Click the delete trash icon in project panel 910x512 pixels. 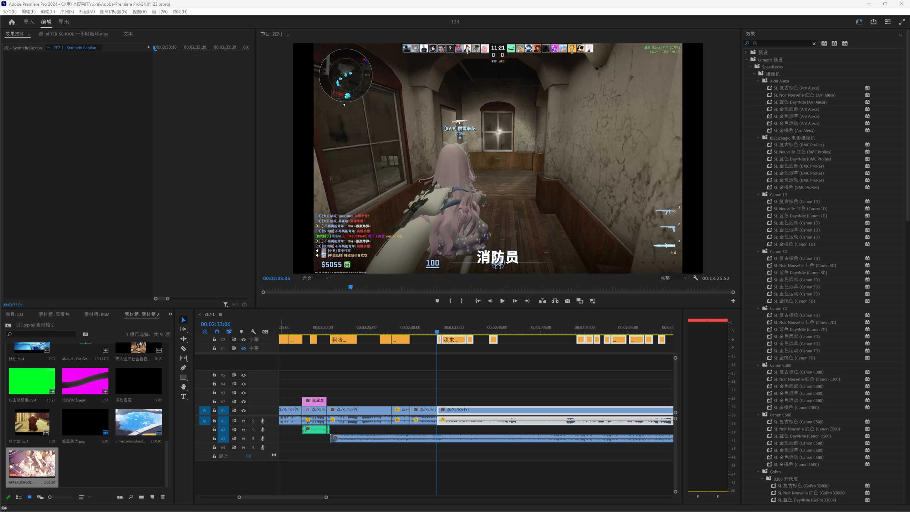(x=163, y=497)
